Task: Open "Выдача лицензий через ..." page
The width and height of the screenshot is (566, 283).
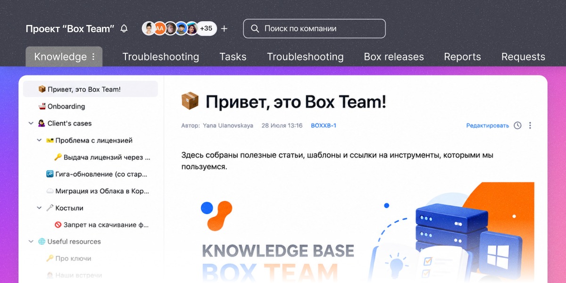Action: point(102,157)
